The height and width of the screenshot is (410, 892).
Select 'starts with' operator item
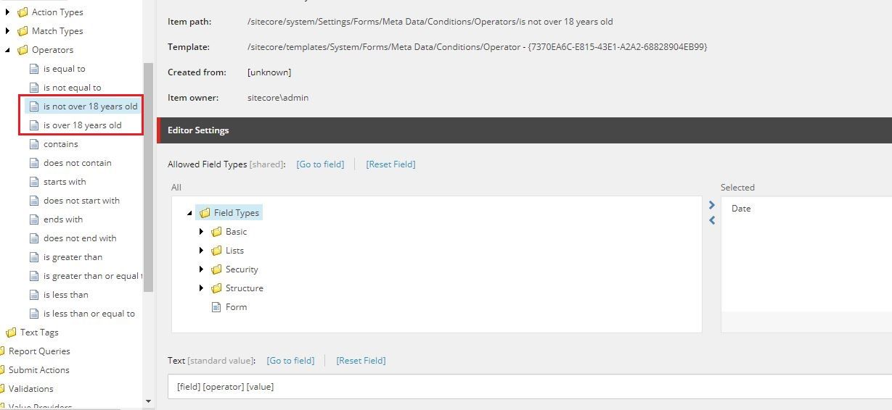65,182
